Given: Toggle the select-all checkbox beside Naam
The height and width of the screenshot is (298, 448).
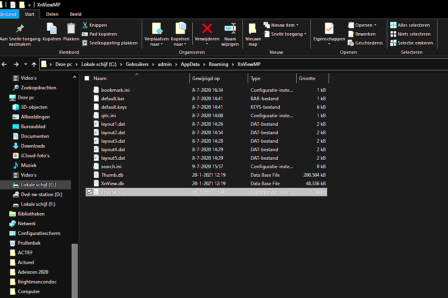Looking at the screenshot, I should tap(87, 78).
